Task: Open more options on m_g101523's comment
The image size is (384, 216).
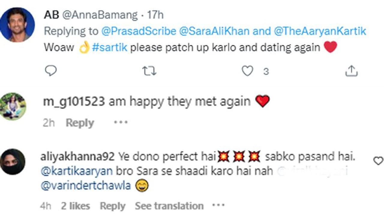Action: 121,122
